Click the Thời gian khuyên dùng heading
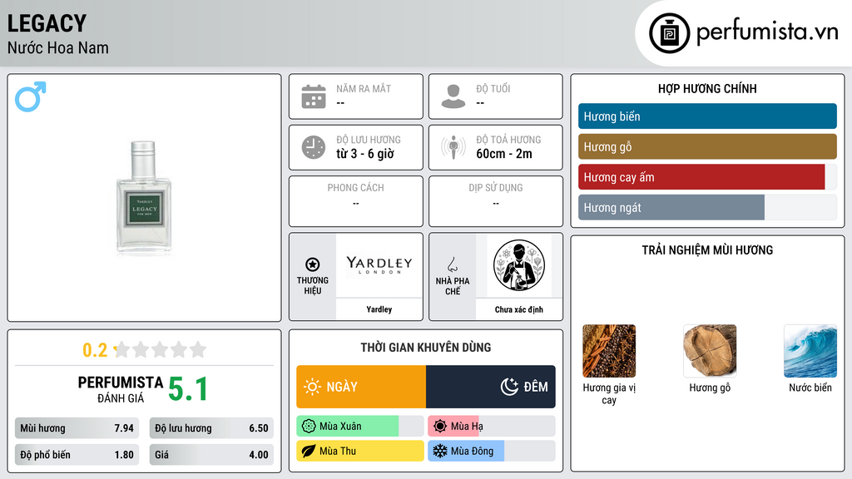 (x=426, y=348)
